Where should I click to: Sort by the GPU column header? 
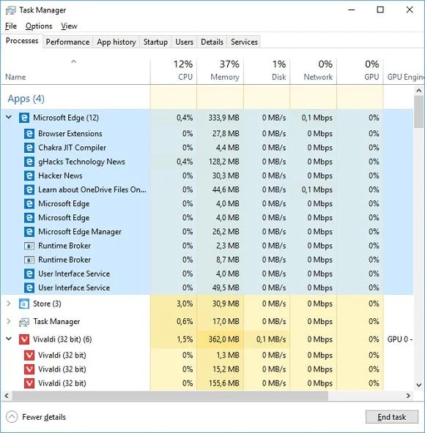[360, 71]
